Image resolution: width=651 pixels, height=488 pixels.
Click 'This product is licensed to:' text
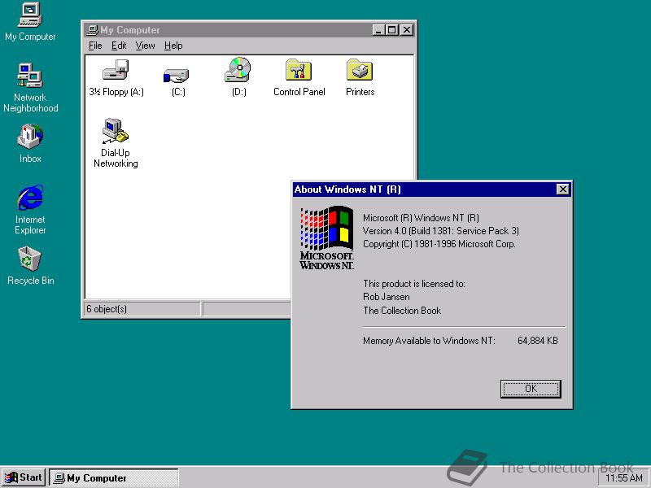pos(414,284)
